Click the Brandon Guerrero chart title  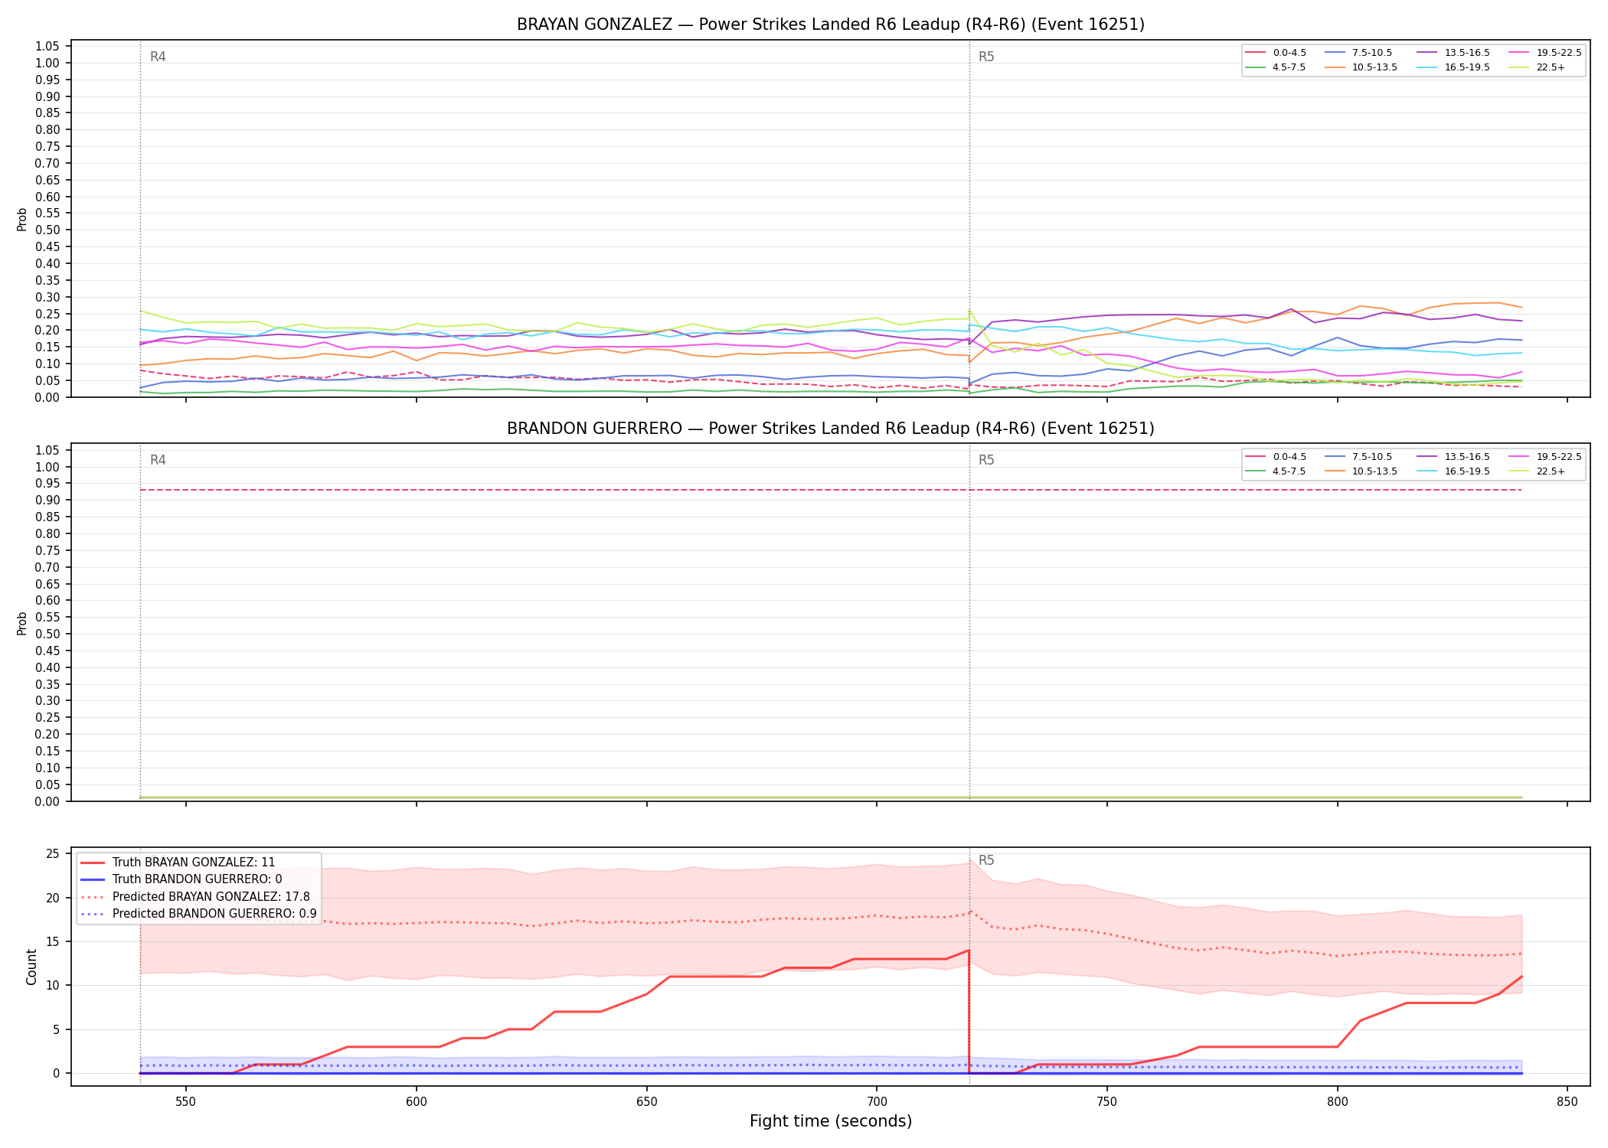tap(831, 429)
